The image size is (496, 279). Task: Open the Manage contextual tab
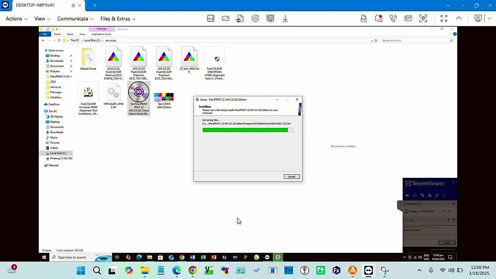coord(102,29)
